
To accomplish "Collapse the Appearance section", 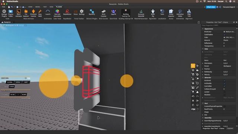I will (203, 29).
